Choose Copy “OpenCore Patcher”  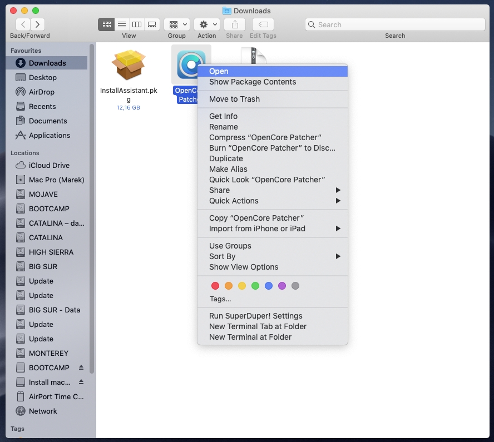click(273, 218)
